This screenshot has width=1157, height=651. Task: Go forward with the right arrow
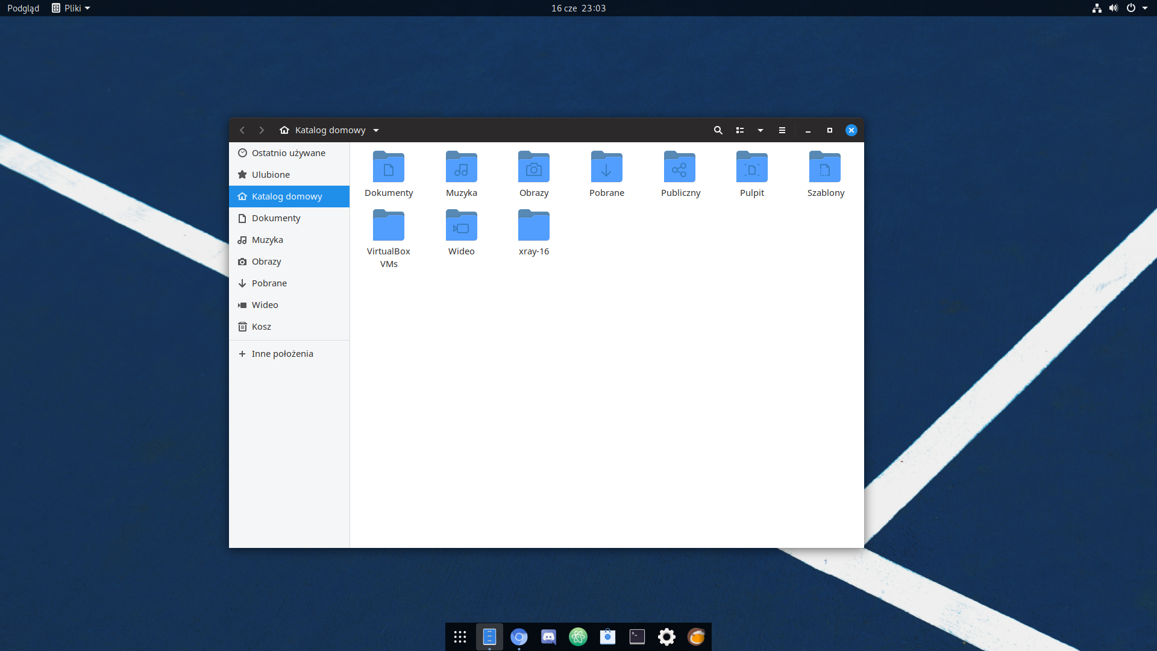262,130
